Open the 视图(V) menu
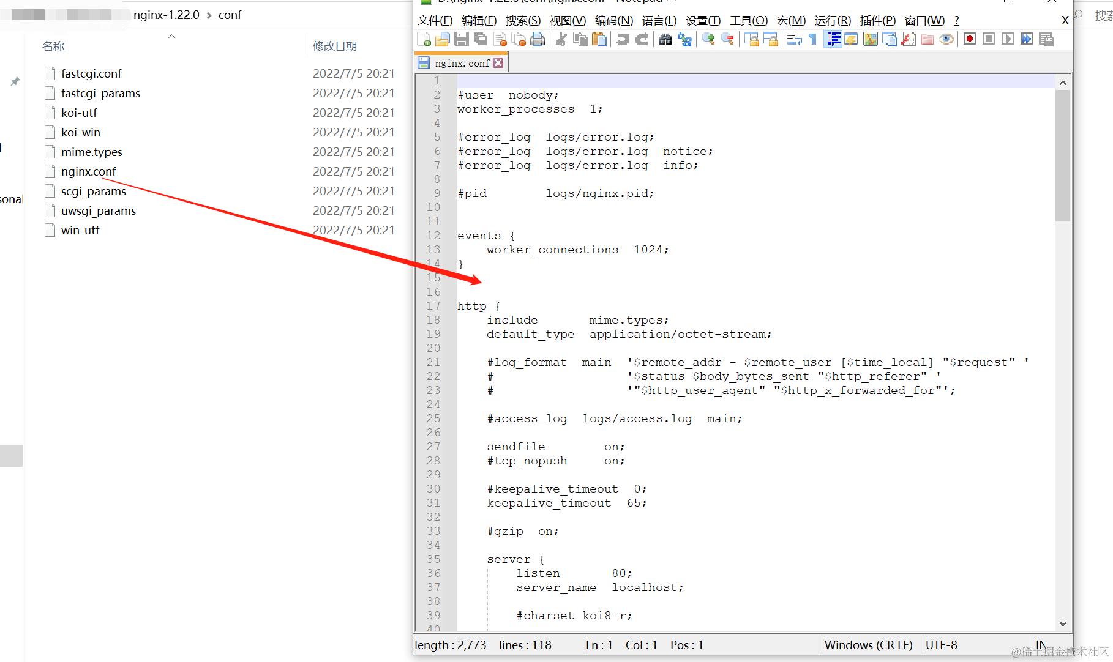The image size is (1113, 662). pos(568,21)
